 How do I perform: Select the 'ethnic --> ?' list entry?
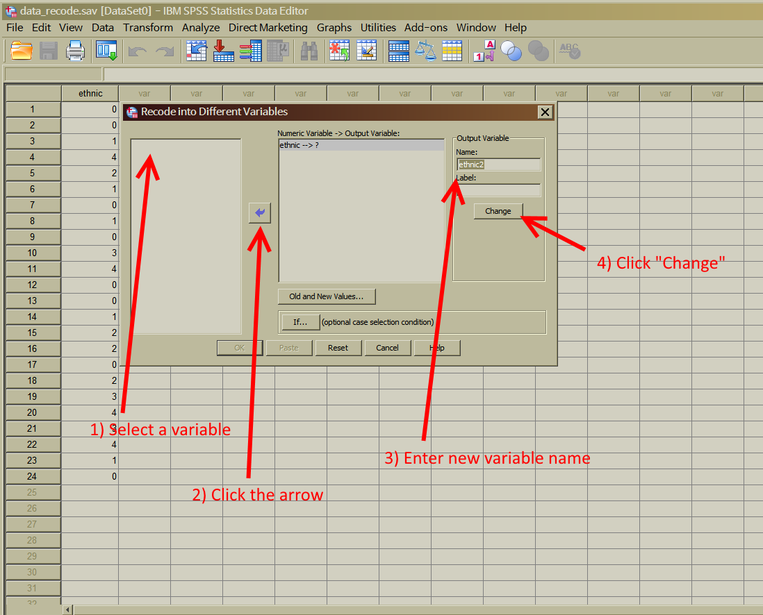pos(361,145)
